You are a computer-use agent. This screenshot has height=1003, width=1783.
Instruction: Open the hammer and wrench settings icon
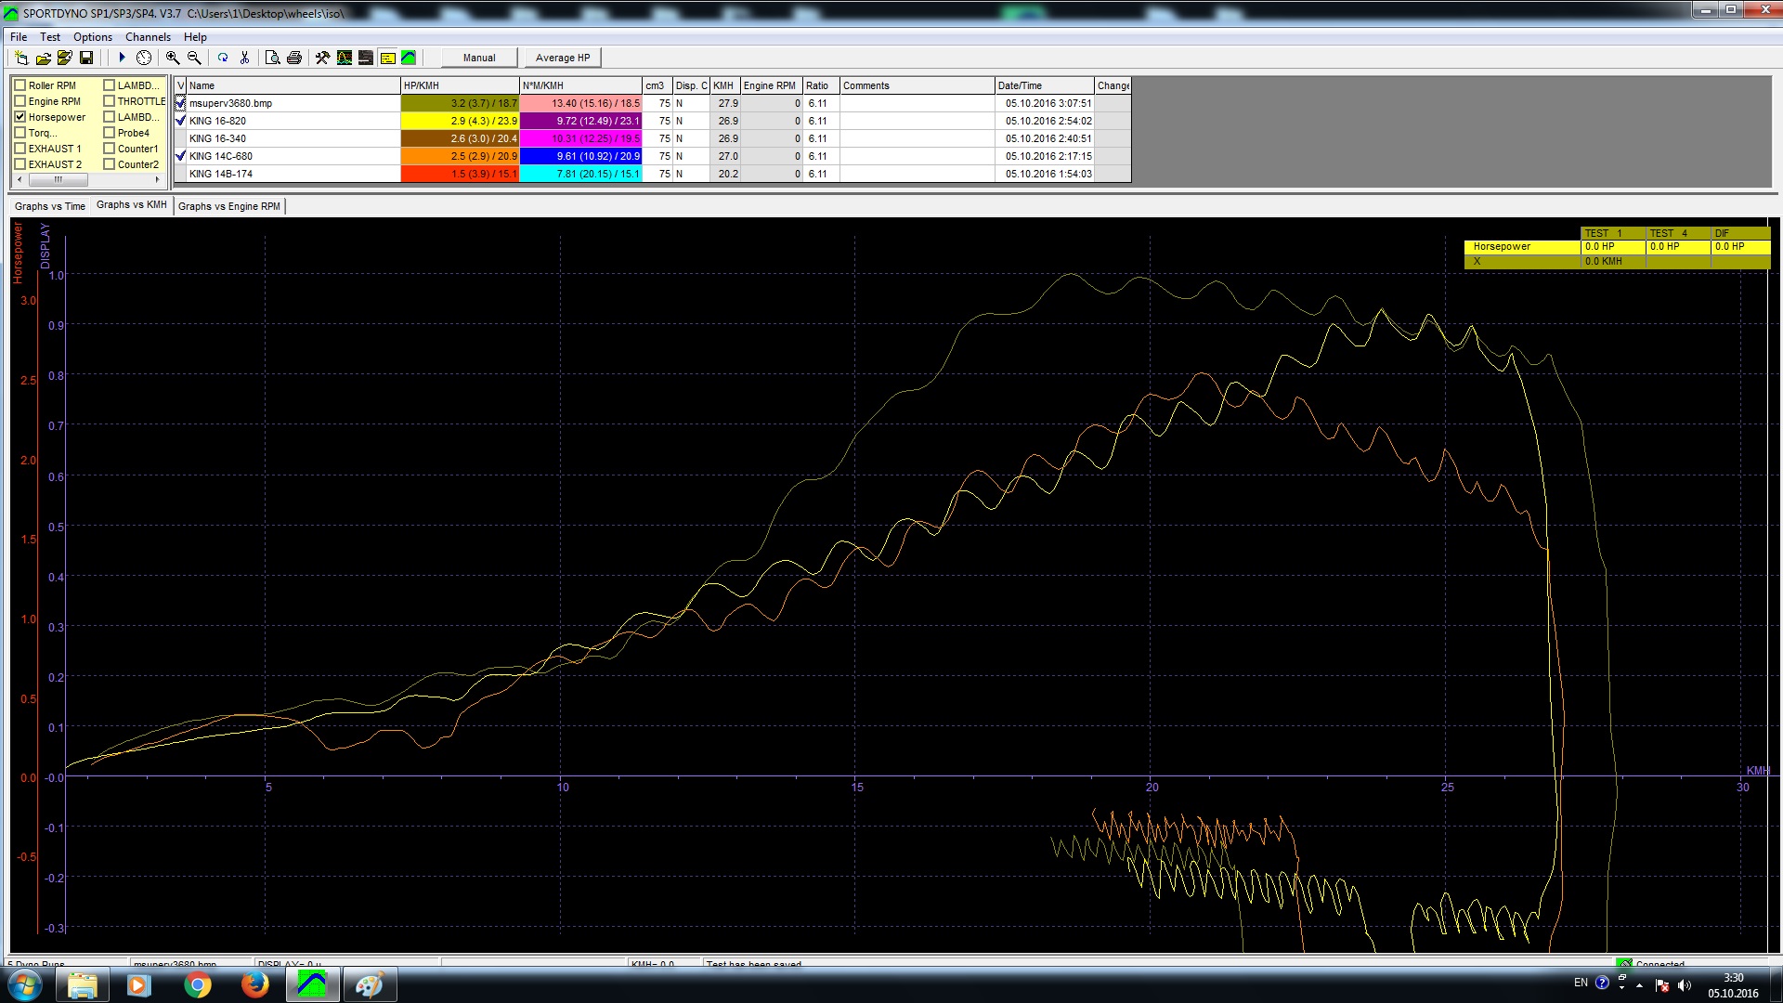click(x=322, y=58)
